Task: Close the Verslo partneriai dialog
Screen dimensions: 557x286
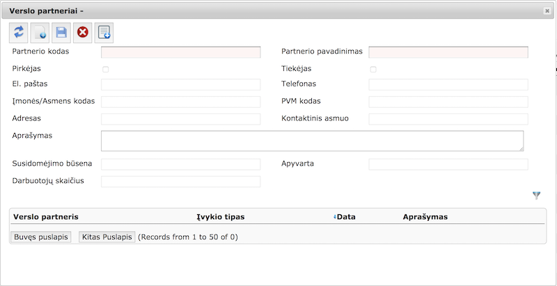Action: point(547,11)
